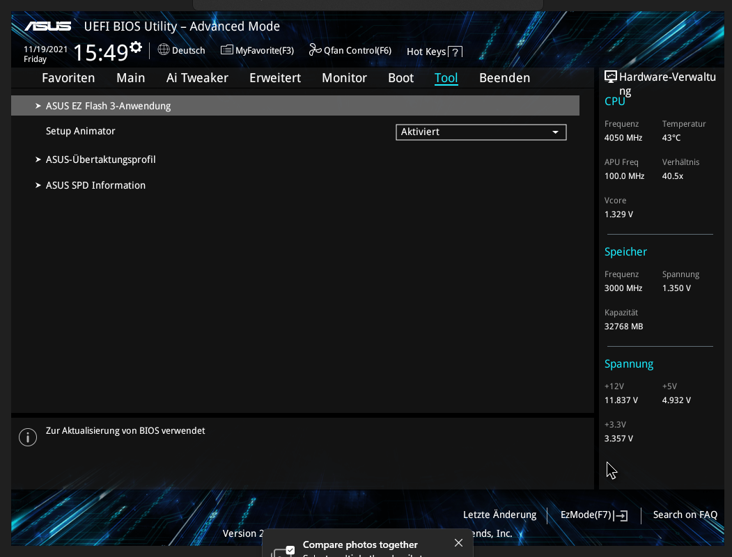Click the ASUS logo
This screenshot has width=732, height=557.
(x=48, y=26)
